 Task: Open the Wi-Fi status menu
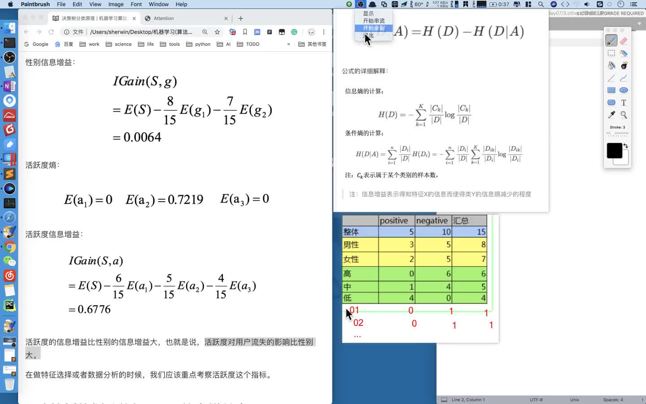[576, 4]
